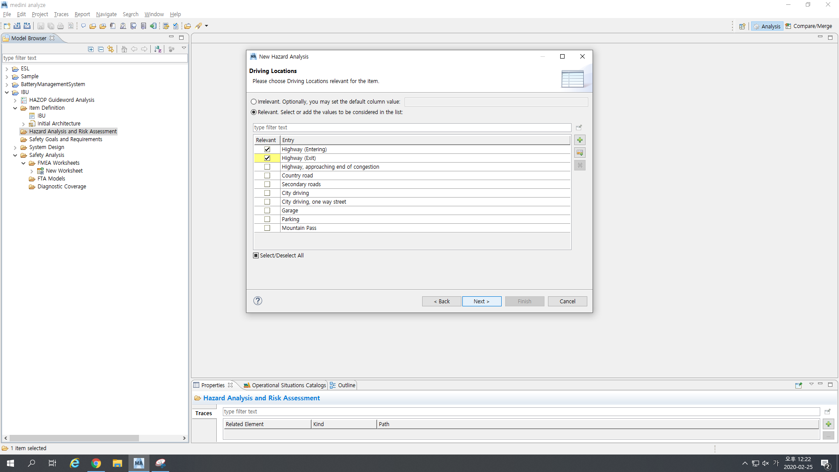Open the Analysis perspective

[767, 26]
